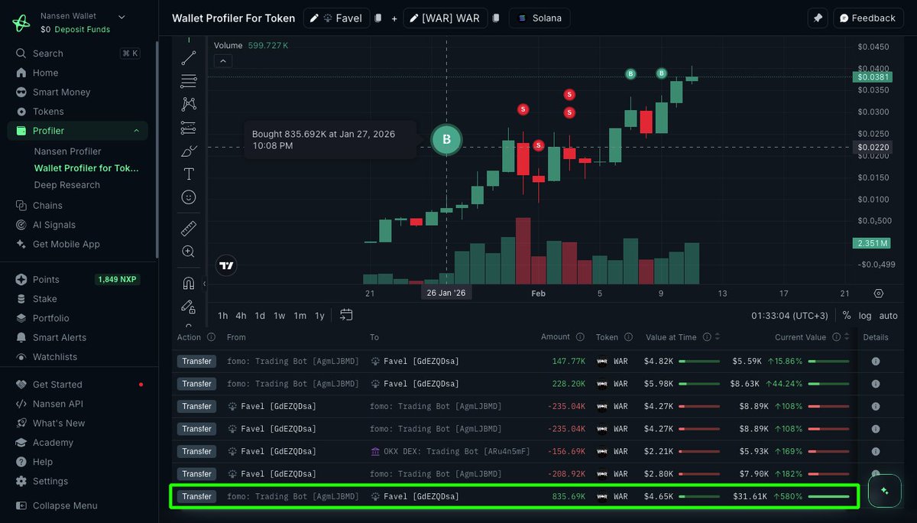Collapse the Volume indicator legend

coord(222,61)
